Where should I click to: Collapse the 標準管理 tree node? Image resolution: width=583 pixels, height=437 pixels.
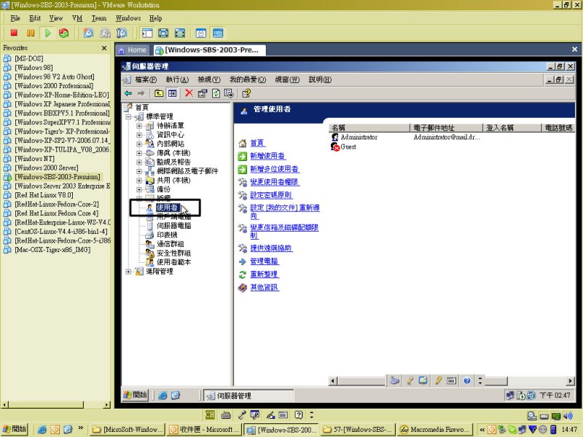pos(129,117)
